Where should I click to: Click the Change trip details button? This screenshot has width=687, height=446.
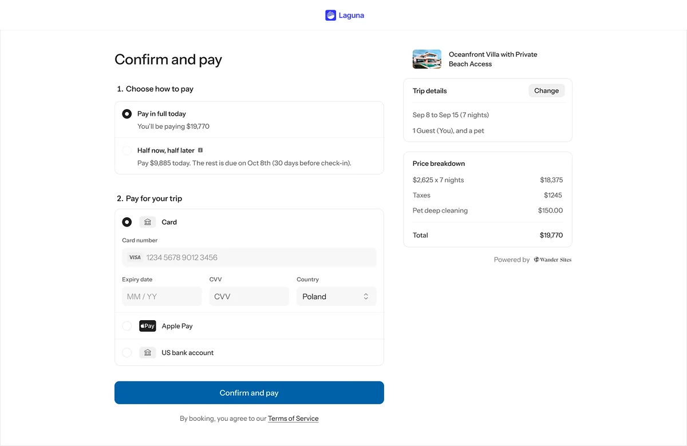pos(546,90)
